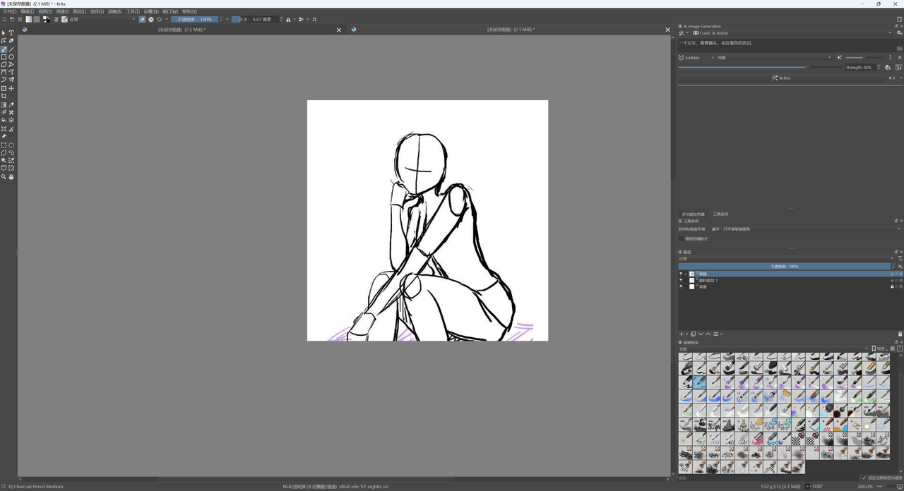
Task: Select the Zoom magnifier tool
Action: pyautogui.click(x=4, y=177)
